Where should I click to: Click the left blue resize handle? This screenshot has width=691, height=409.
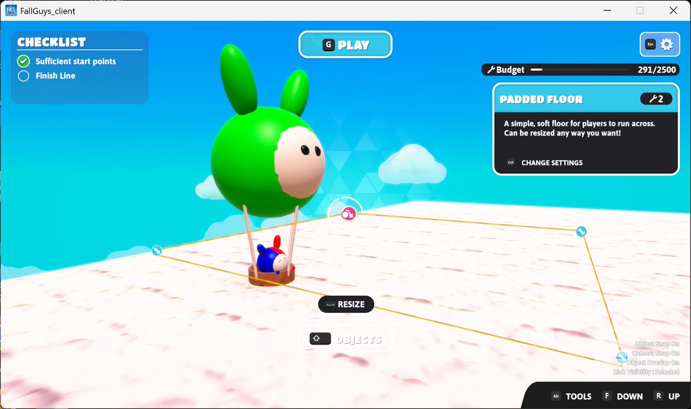click(157, 250)
